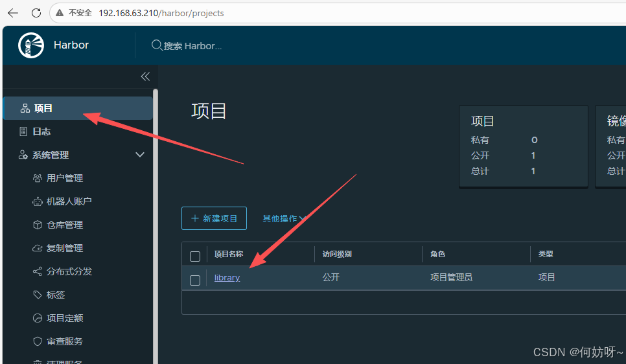Click the 用户管理 users icon
Image resolution: width=626 pixels, height=364 pixels.
pos(37,178)
